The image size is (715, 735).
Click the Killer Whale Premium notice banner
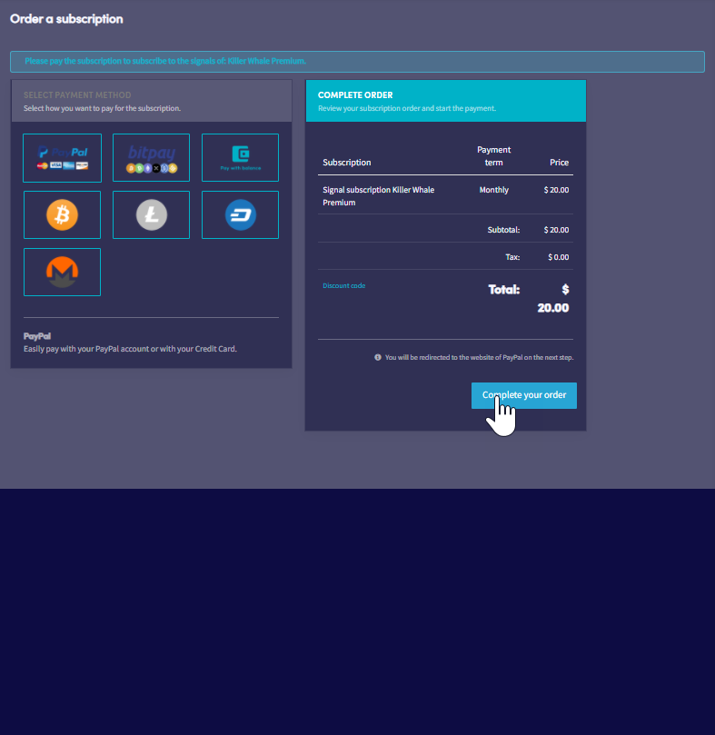(x=357, y=62)
